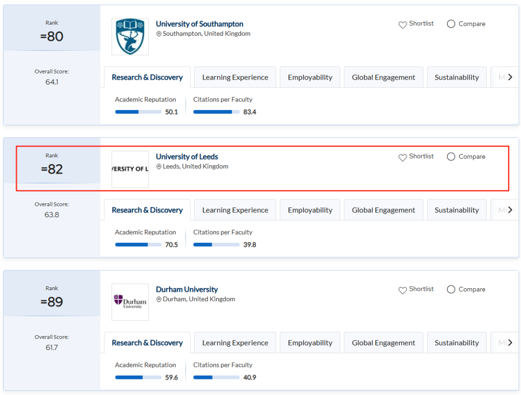Open the University of Leeds logo thumbnail
This screenshot has width=521, height=395.
[x=130, y=169]
